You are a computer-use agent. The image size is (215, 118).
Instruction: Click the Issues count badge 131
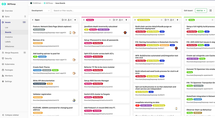click(24, 22)
